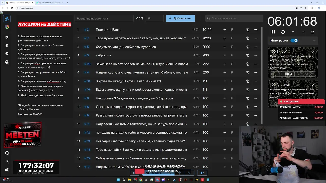Open the help question mark icon
326x183 pixels.
[7, 62]
